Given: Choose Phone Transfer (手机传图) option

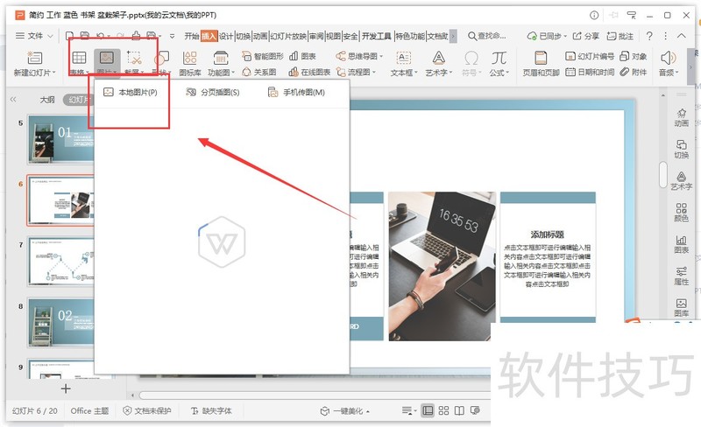Looking at the screenshot, I should 296,93.
